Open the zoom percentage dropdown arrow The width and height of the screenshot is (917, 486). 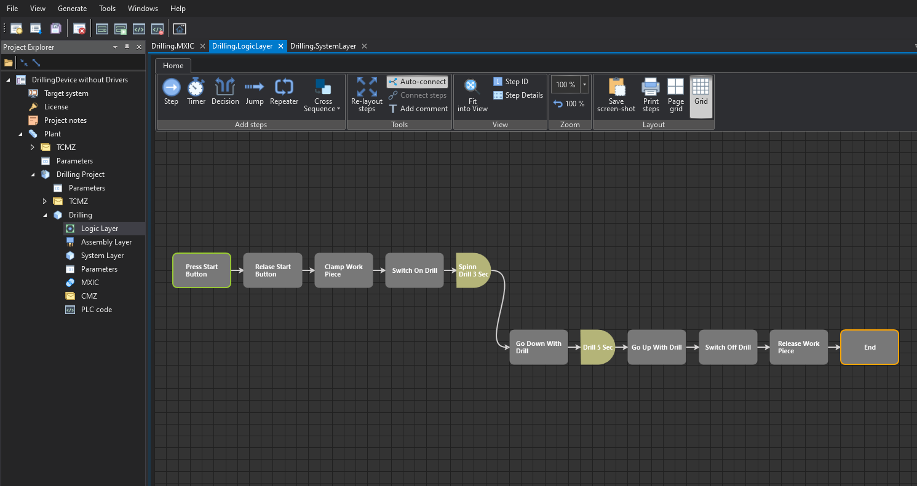coord(584,84)
